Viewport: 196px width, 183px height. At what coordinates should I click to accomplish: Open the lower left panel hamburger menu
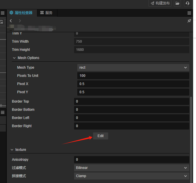(3, 112)
